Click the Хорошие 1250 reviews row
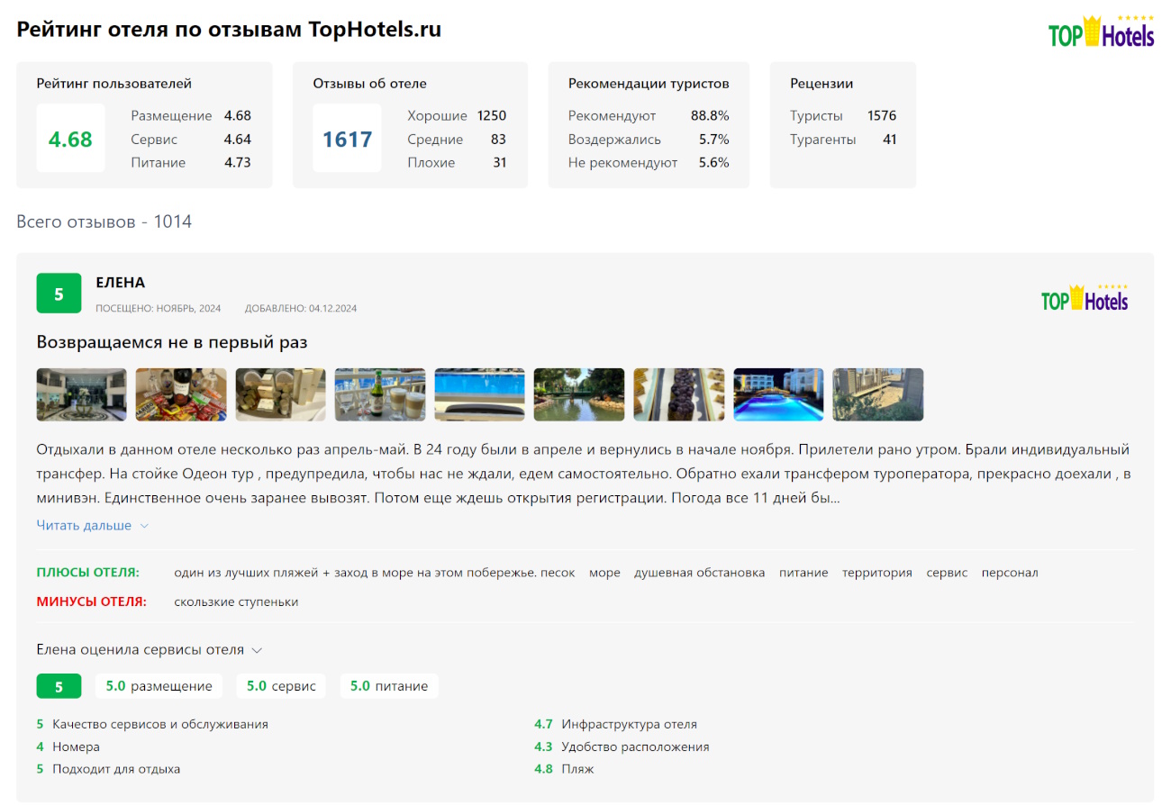Image resolution: width=1171 pixels, height=805 pixels. tap(457, 116)
